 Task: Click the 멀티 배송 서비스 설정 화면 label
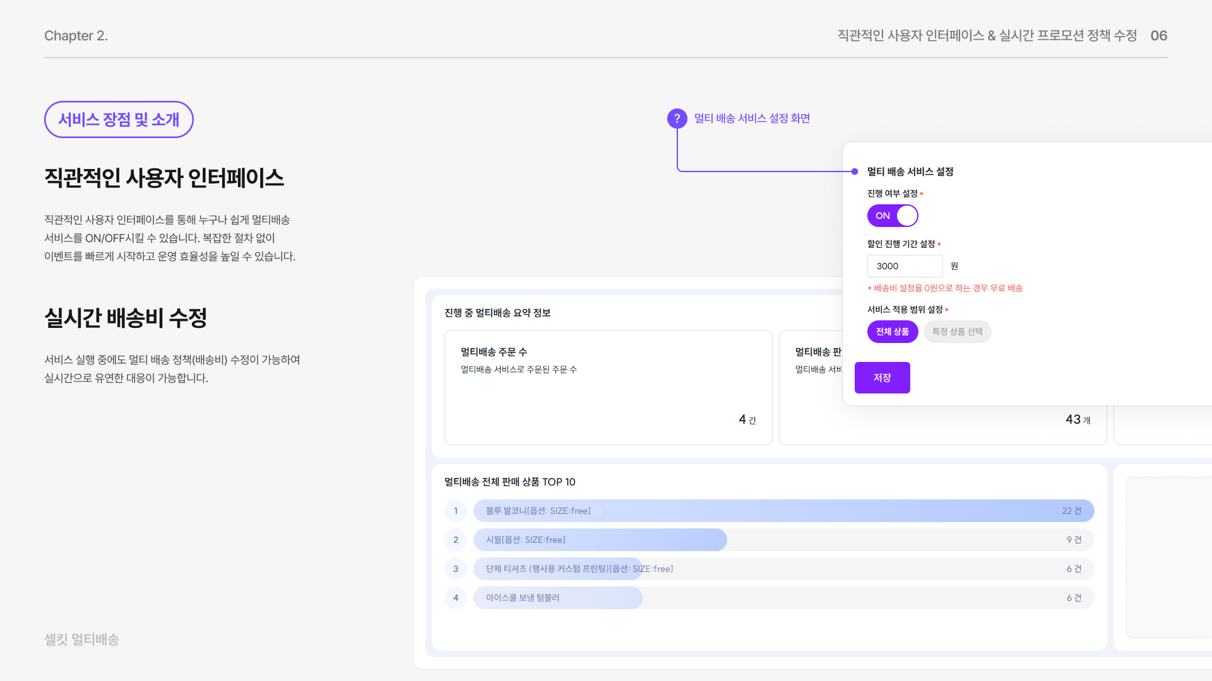pos(752,119)
